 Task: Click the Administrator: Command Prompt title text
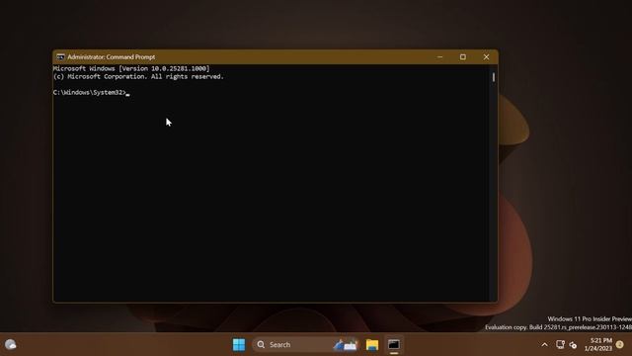tap(112, 57)
